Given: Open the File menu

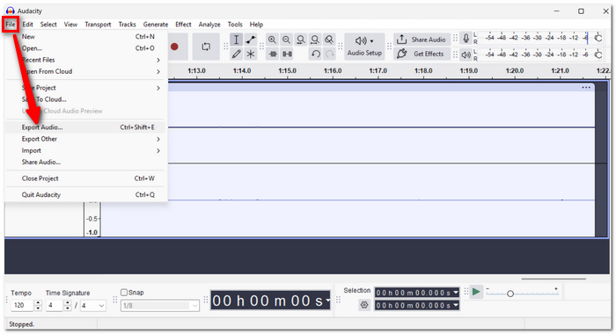Looking at the screenshot, I should [x=11, y=25].
